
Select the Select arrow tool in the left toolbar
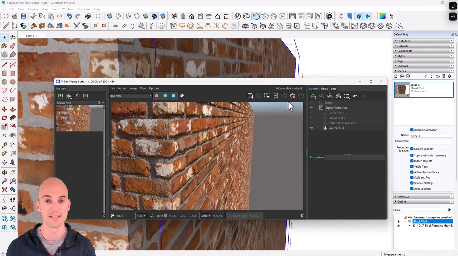5,37
